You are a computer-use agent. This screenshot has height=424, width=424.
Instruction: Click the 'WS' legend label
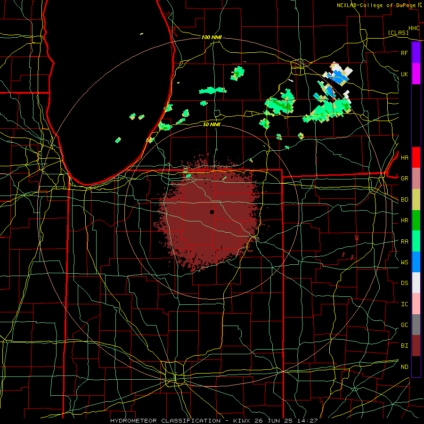tap(404, 262)
